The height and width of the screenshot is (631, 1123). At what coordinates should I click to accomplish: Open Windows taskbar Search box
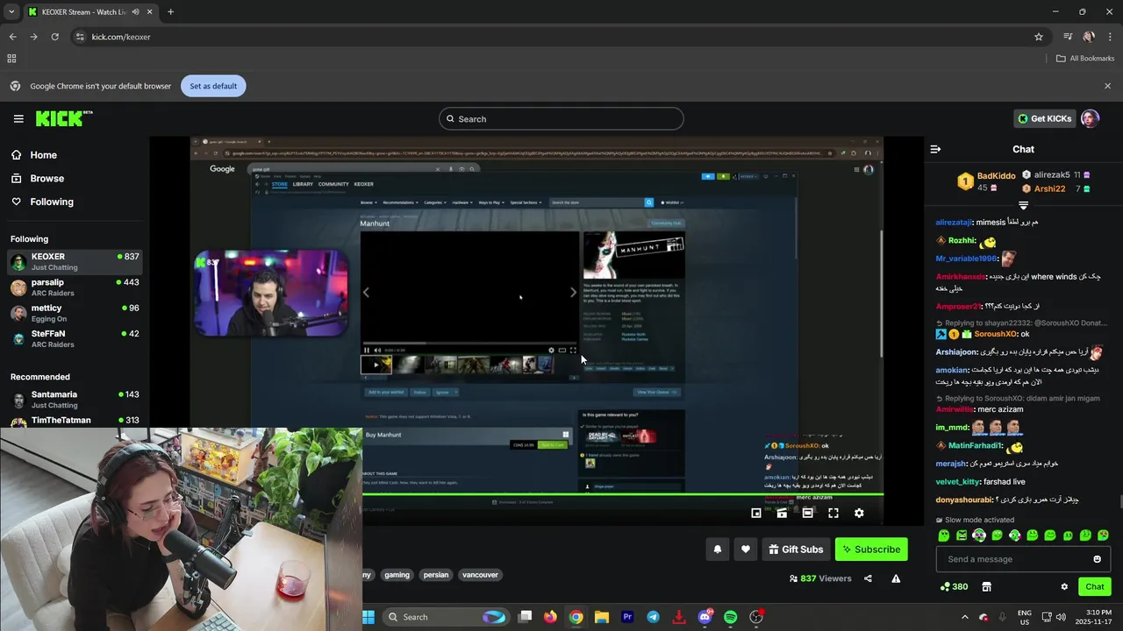[x=446, y=617]
